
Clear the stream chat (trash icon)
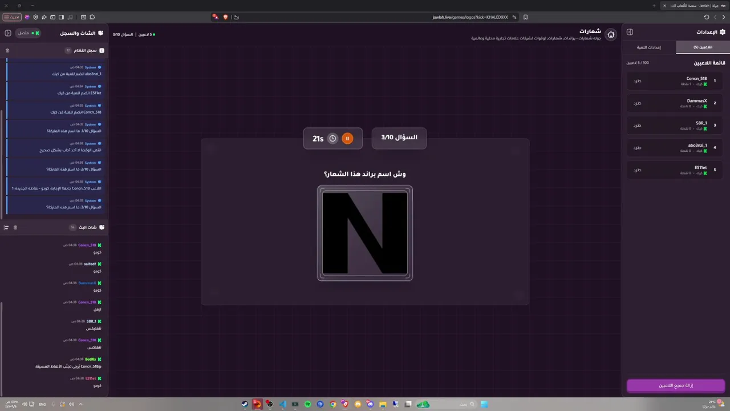[x=15, y=227]
